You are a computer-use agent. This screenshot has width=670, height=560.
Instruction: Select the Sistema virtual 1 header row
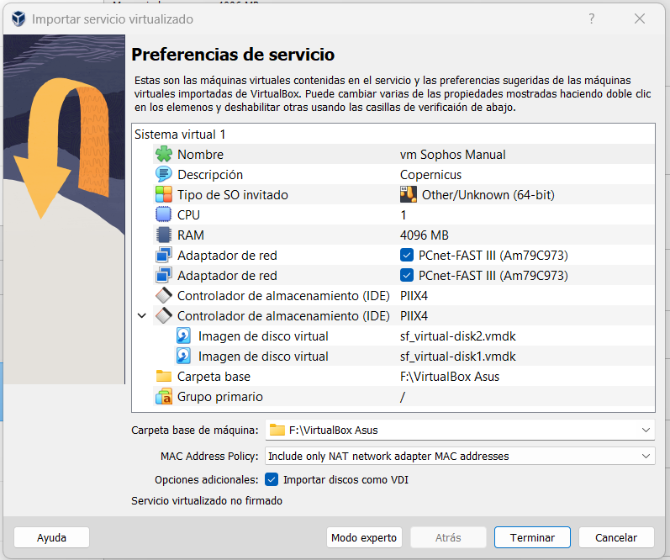[180, 135]
